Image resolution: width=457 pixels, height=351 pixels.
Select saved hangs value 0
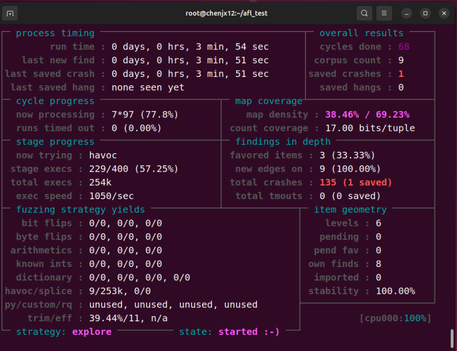pyautogui.click(x=401, y=87)
